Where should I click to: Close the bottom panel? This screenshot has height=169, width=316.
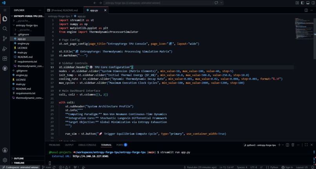[312, 145]
